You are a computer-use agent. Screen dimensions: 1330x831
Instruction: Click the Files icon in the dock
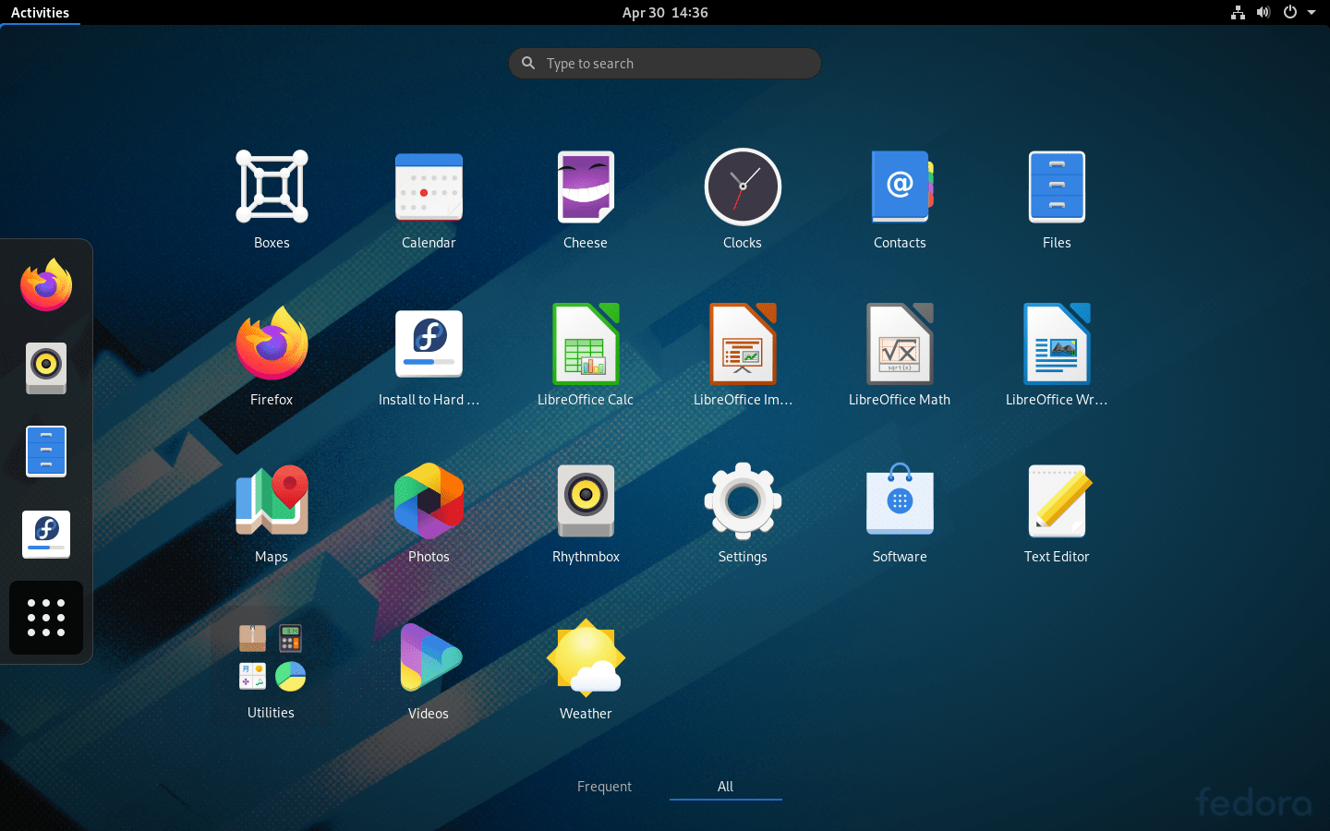pos(46,451)
